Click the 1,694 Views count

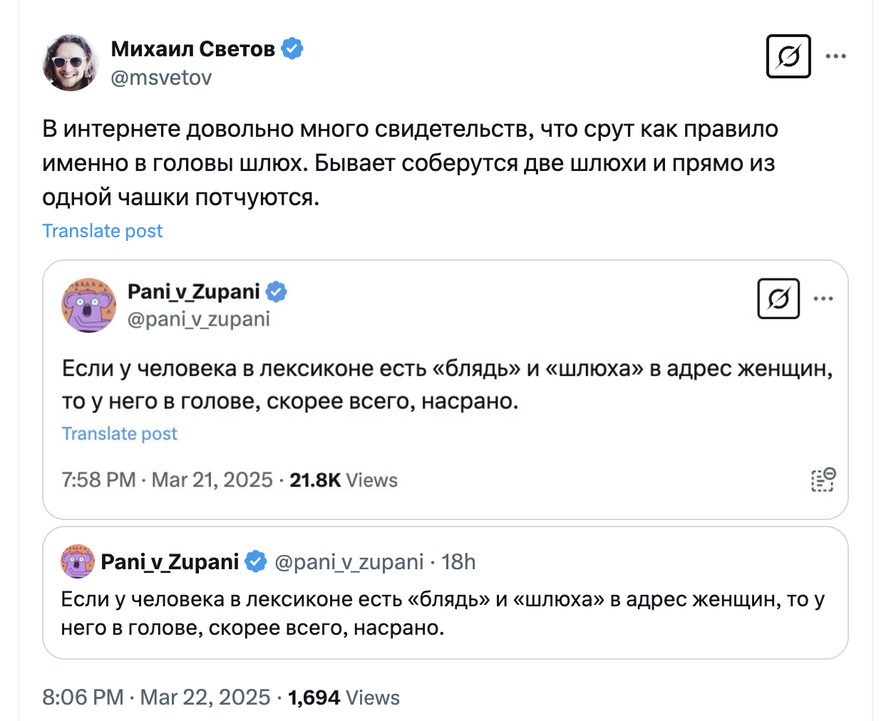344,697
